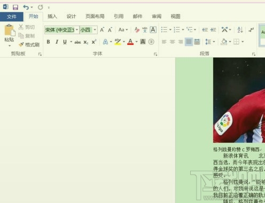The image size is (265, 203).
Task: Toggle Superscript formatting
Action: click(94, 42)
